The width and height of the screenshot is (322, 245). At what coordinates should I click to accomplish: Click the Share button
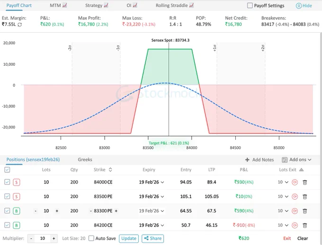153,238
